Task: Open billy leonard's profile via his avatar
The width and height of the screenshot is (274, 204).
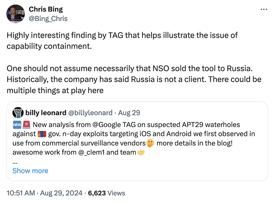Action: pos(18,112)
